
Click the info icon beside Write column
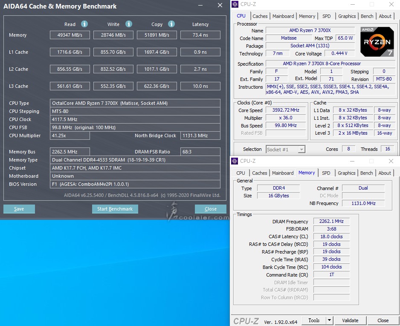[129, 24]
